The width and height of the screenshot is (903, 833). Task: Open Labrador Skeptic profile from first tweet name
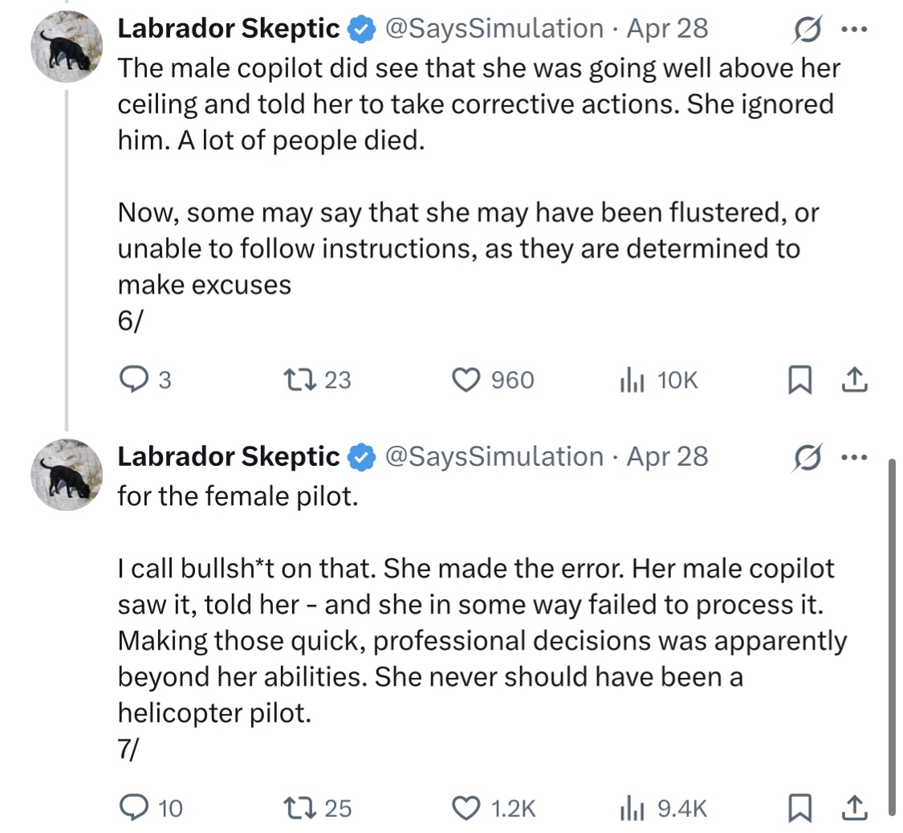pos(229,28)
